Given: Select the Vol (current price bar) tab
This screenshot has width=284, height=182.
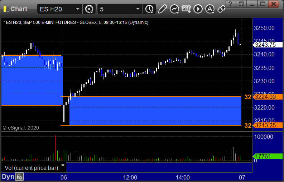Looking at the screenshot, I should coord(34,168).
